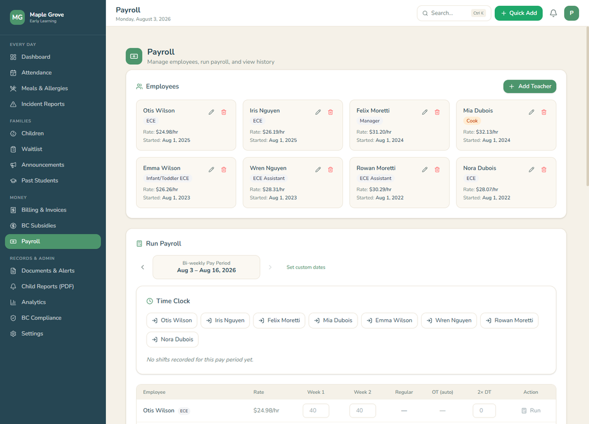Open BC Subsidies page
Viewport: 589px width, 424px height.
[53, 226]
